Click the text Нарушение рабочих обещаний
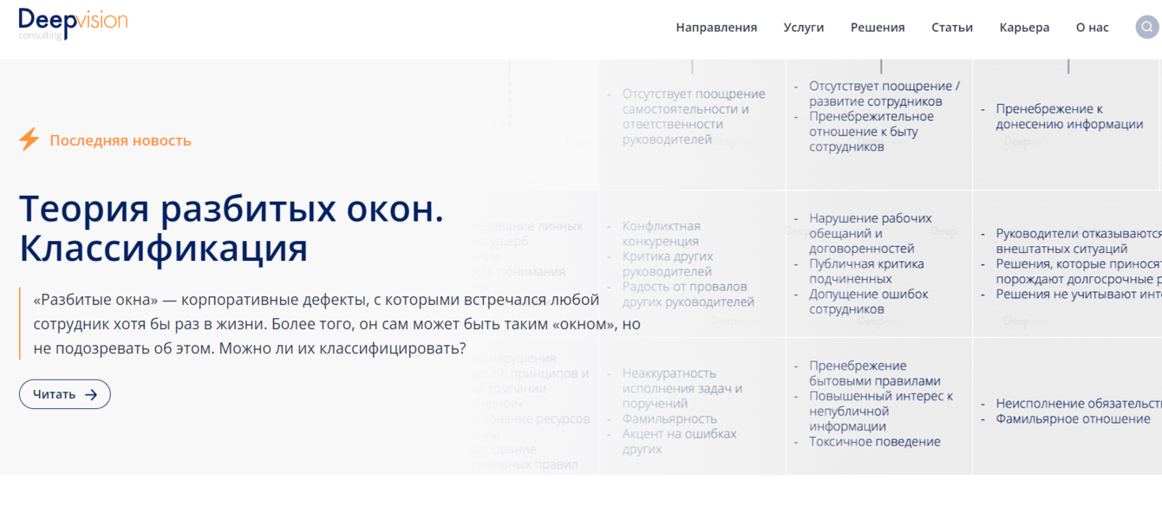 (871, 225)
